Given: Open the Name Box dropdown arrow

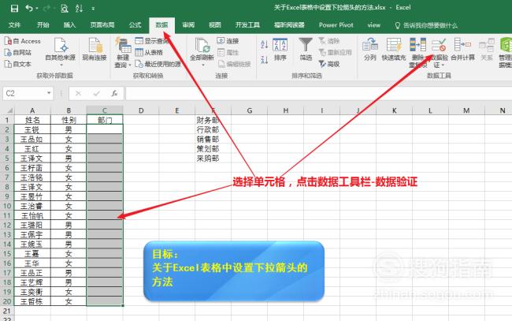Looking at the screenshot, I should point(49,94).
